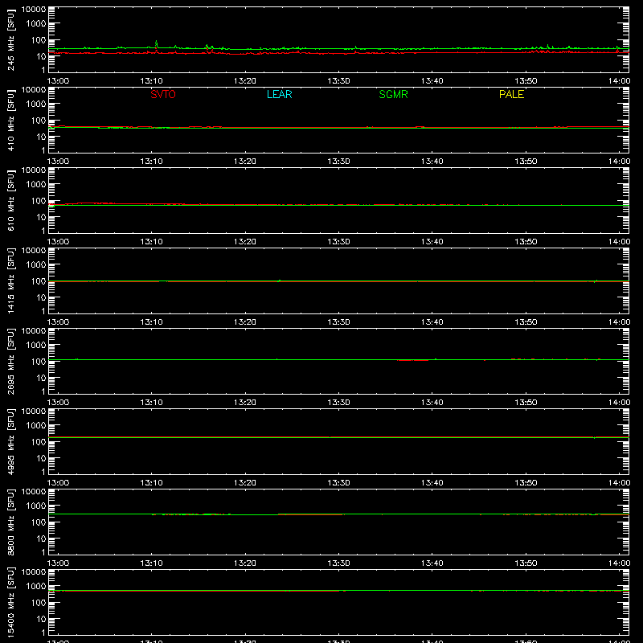Viewport: 643px width, 643px height.
Task: Click 13:50 time label of 8800 MHz plot
Action: [526, 563]
